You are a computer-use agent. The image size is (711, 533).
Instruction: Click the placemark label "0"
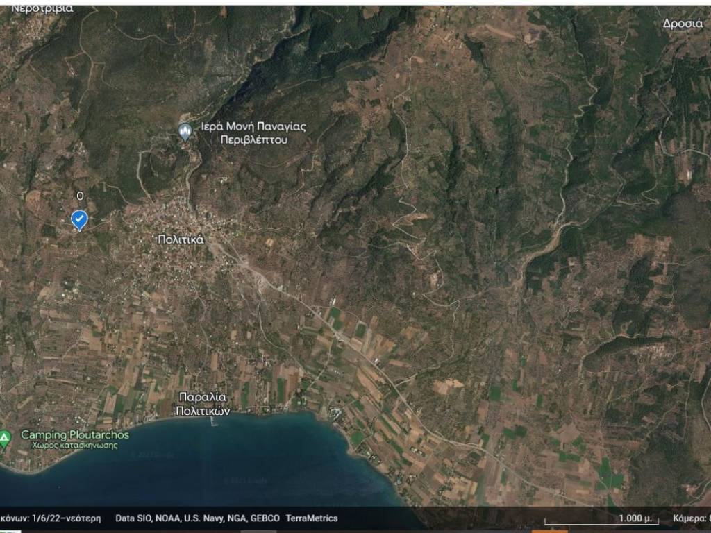pyautogui.click(x=80, y=196)
